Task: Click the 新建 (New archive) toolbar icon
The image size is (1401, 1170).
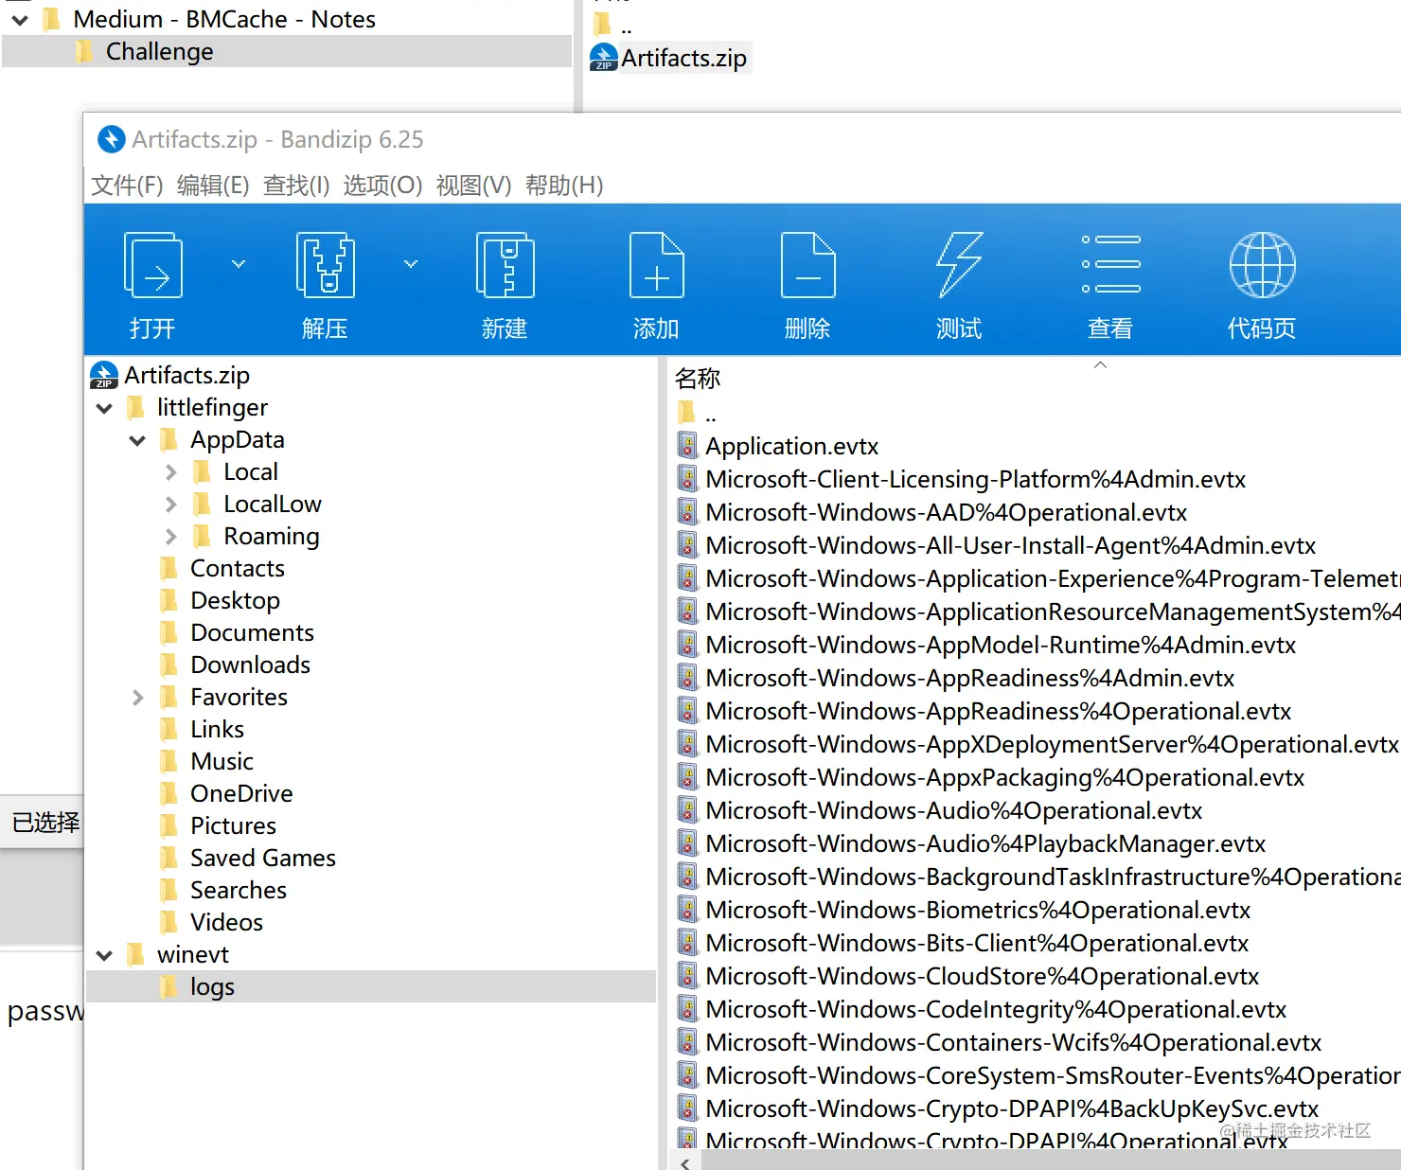Action: pyautogui.click(x=505, y=266)
